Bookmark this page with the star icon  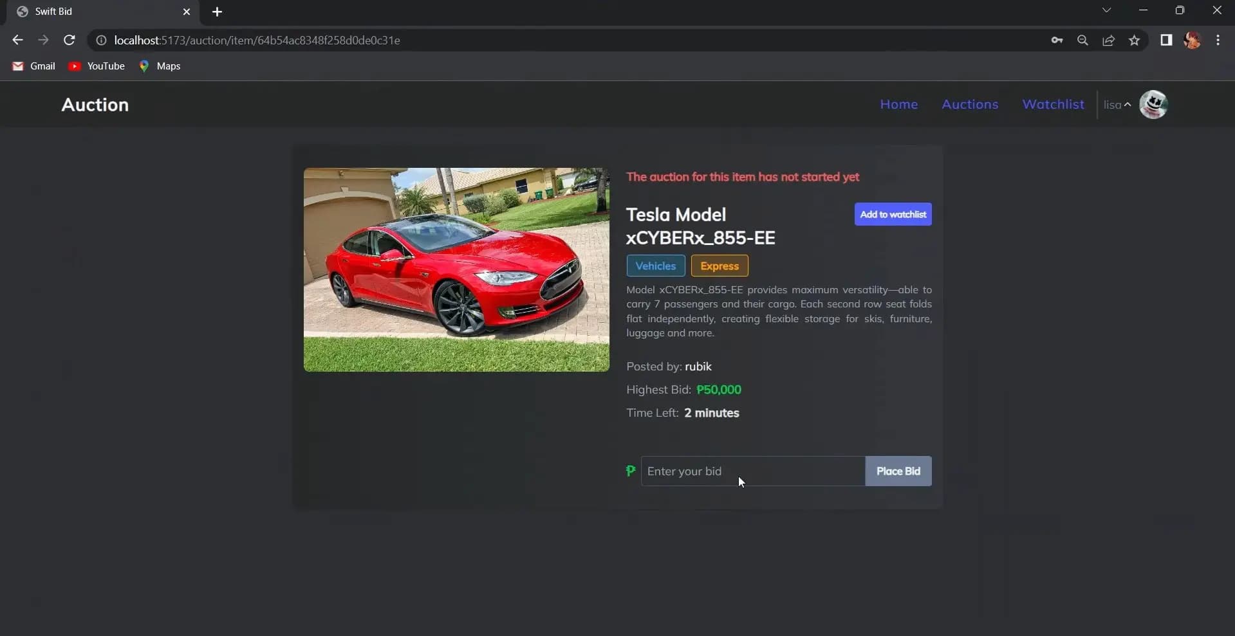[1134, 40]
